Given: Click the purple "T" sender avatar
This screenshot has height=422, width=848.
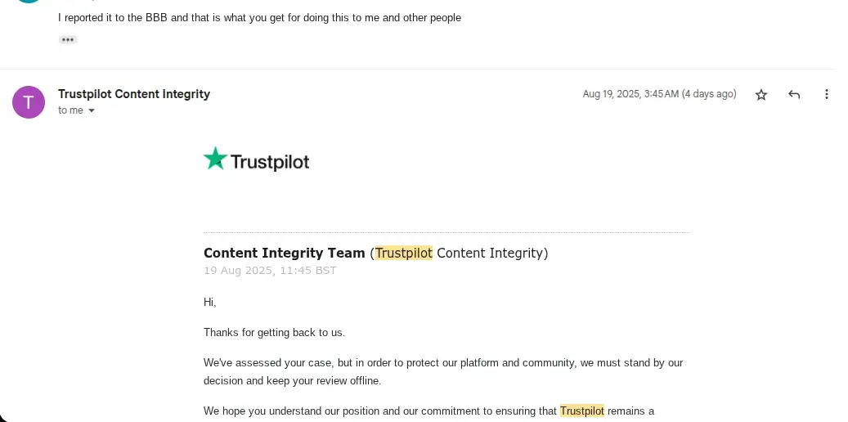Looking at the screenshot, I should point(29,102).
